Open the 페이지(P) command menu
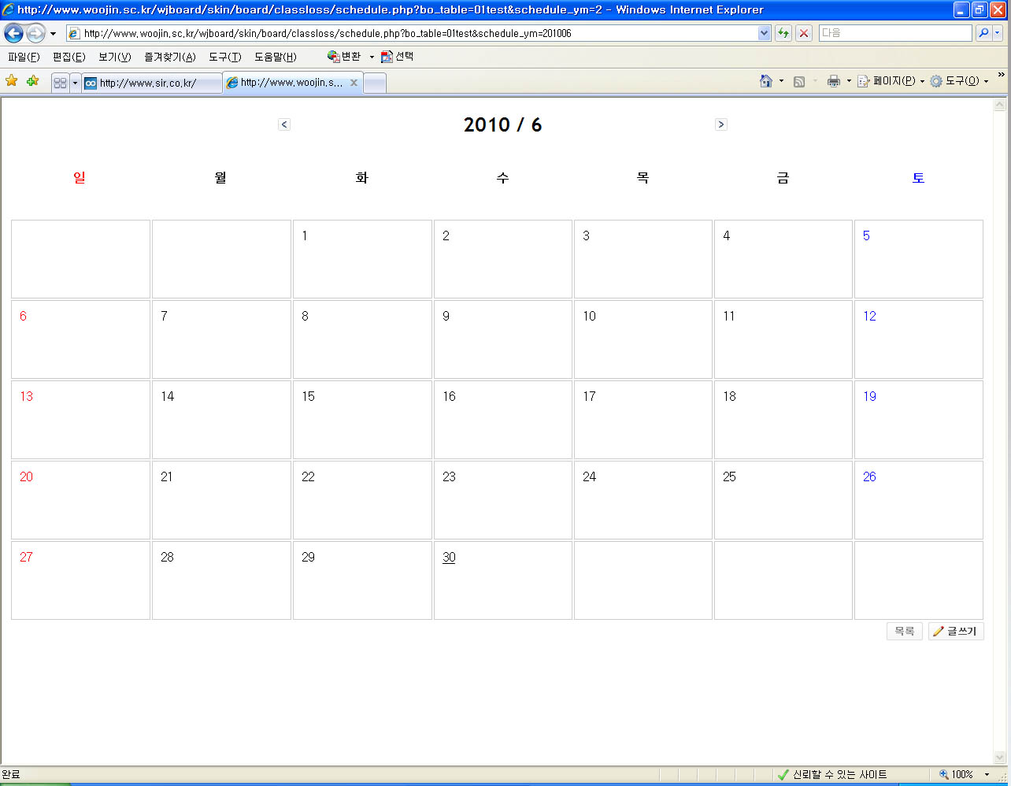The width and height of the screenshot is (1011, 786). coord(891,81)
